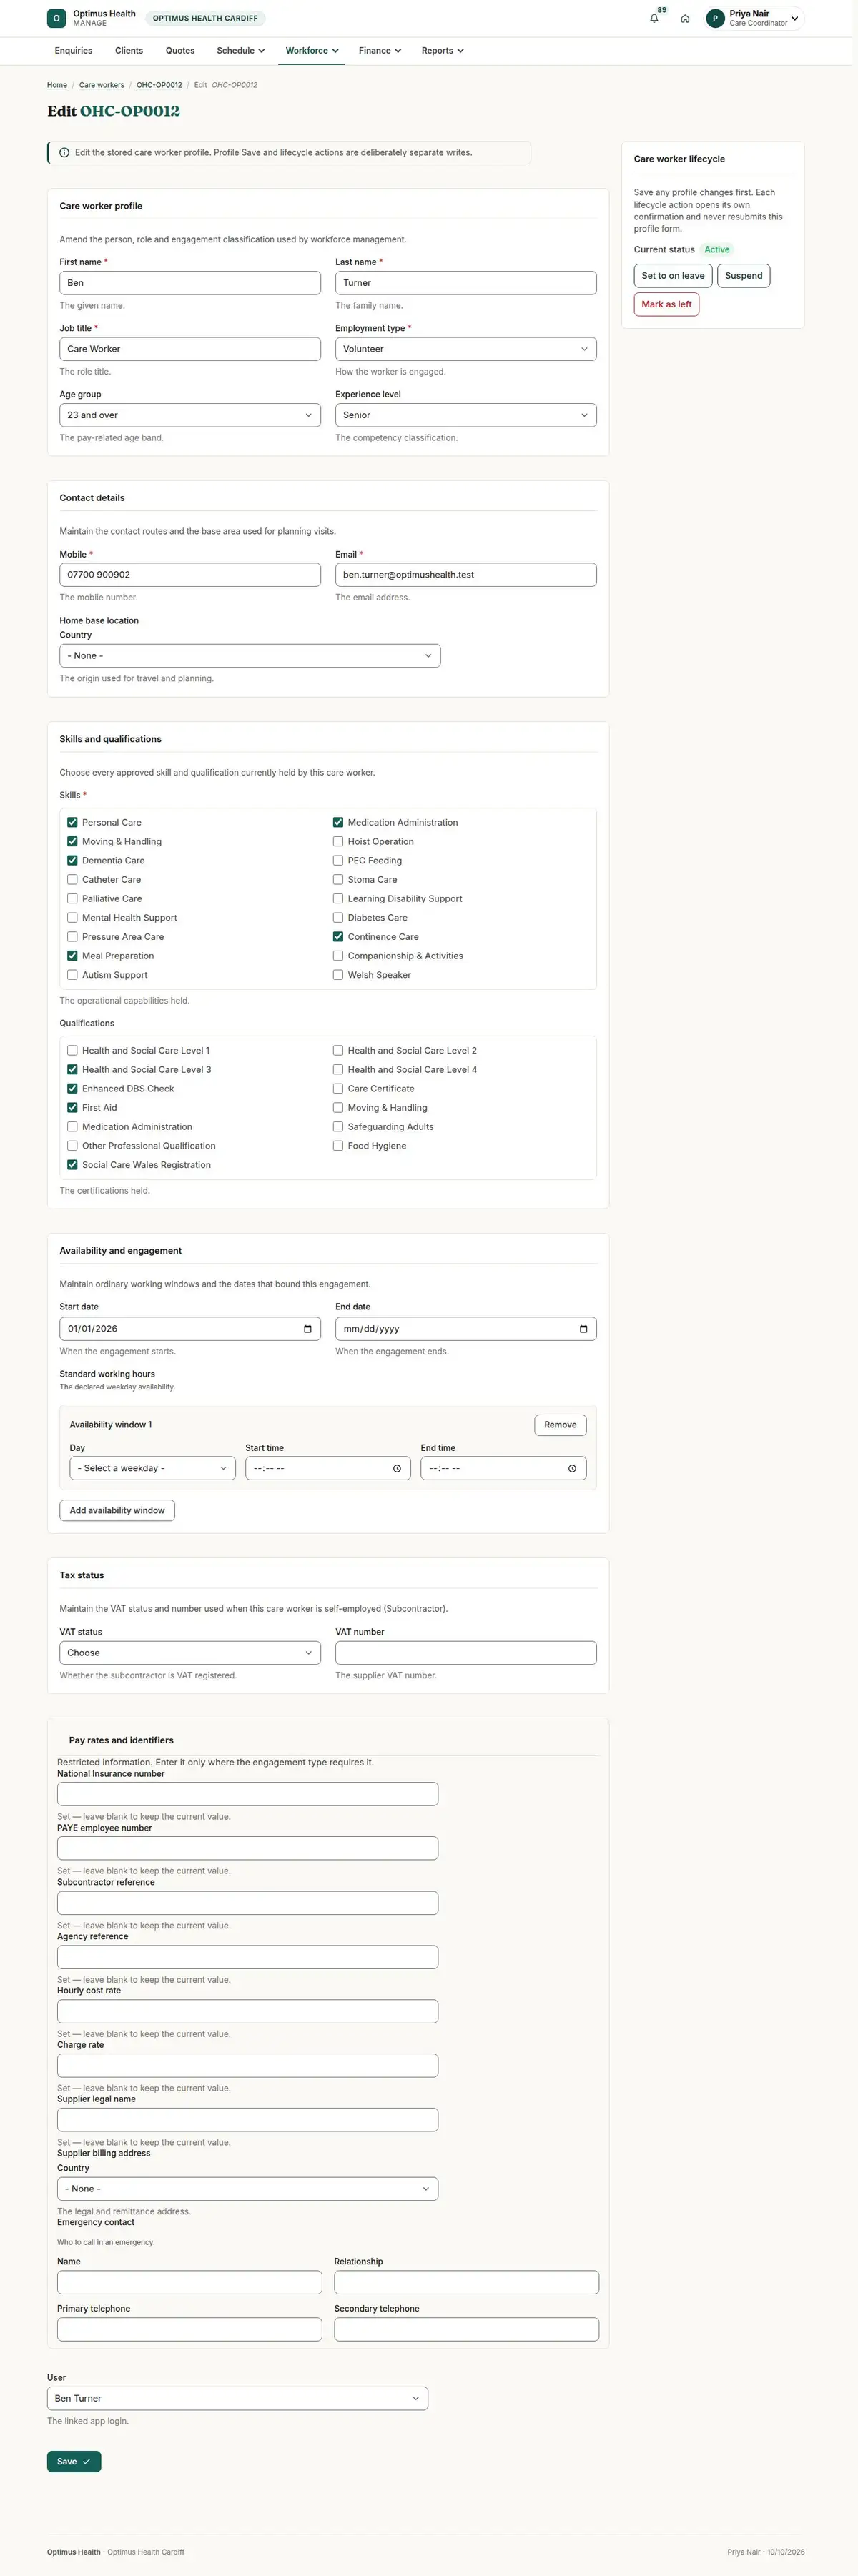
Task: Uncheck the Dementia Care skill
Action: tap(72, 861)
